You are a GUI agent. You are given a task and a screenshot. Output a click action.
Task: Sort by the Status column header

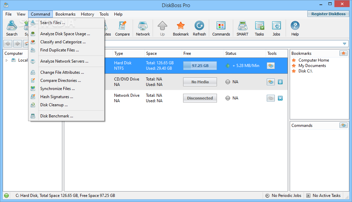coord(245,53)
